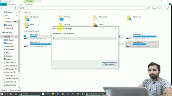This screenshot has width=172, height=96.
Task: Open Local Disk (K:) in the sidebar
Action: (11, 85)
